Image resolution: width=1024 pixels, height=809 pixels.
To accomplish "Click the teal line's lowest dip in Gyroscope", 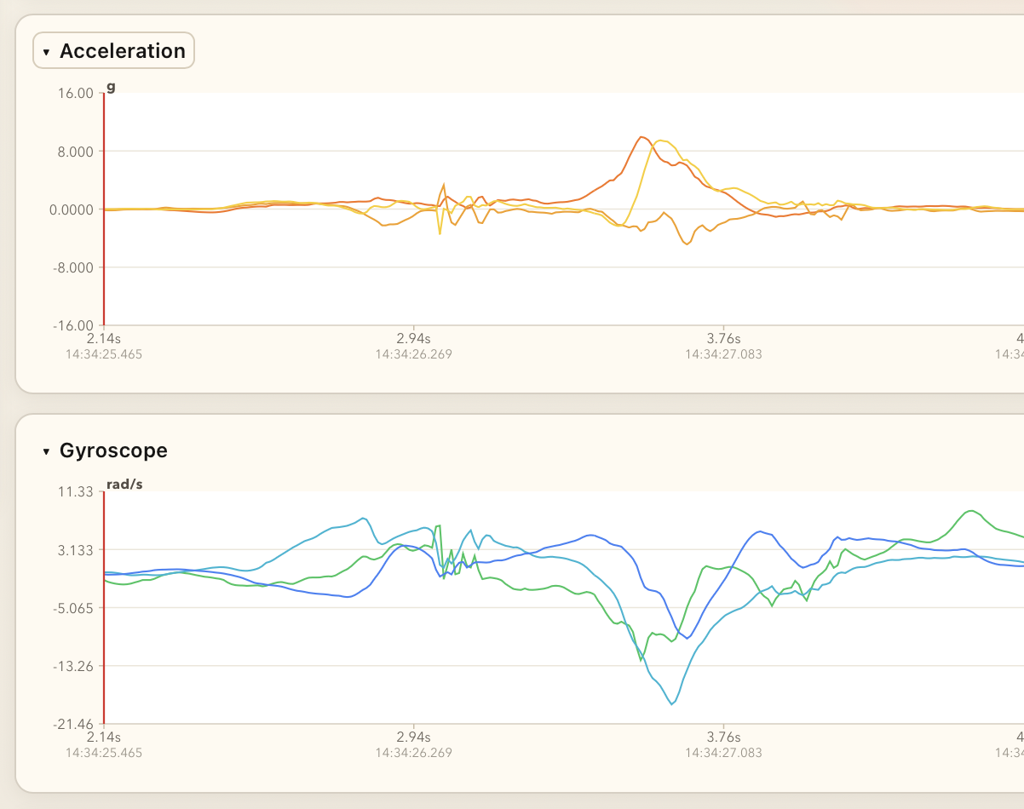I will [672, 703].
